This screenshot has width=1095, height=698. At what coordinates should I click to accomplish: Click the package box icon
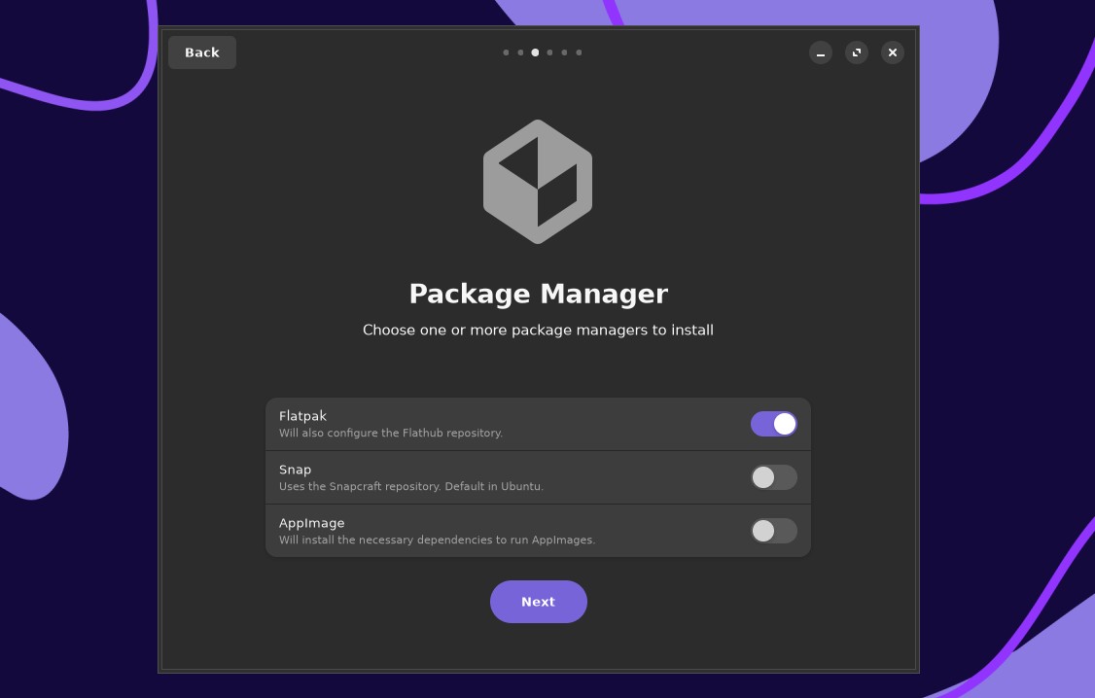click(538, 182)
